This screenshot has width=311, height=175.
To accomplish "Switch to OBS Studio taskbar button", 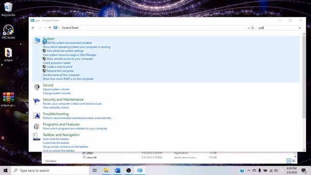I will pos(128,171).
